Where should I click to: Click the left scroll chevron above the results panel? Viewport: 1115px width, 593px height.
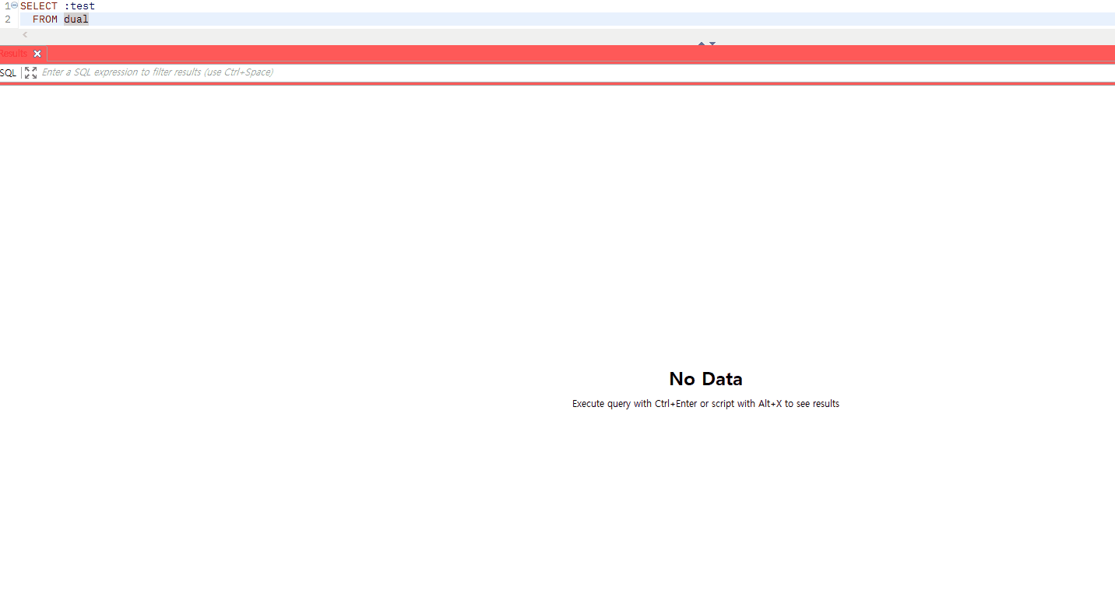[24, 34]
